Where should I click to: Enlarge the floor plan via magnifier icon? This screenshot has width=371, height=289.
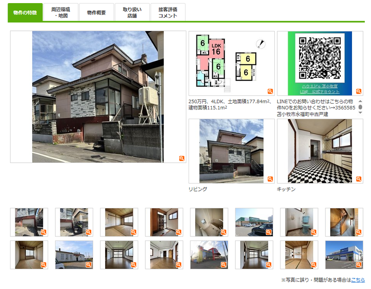point(270,91)
